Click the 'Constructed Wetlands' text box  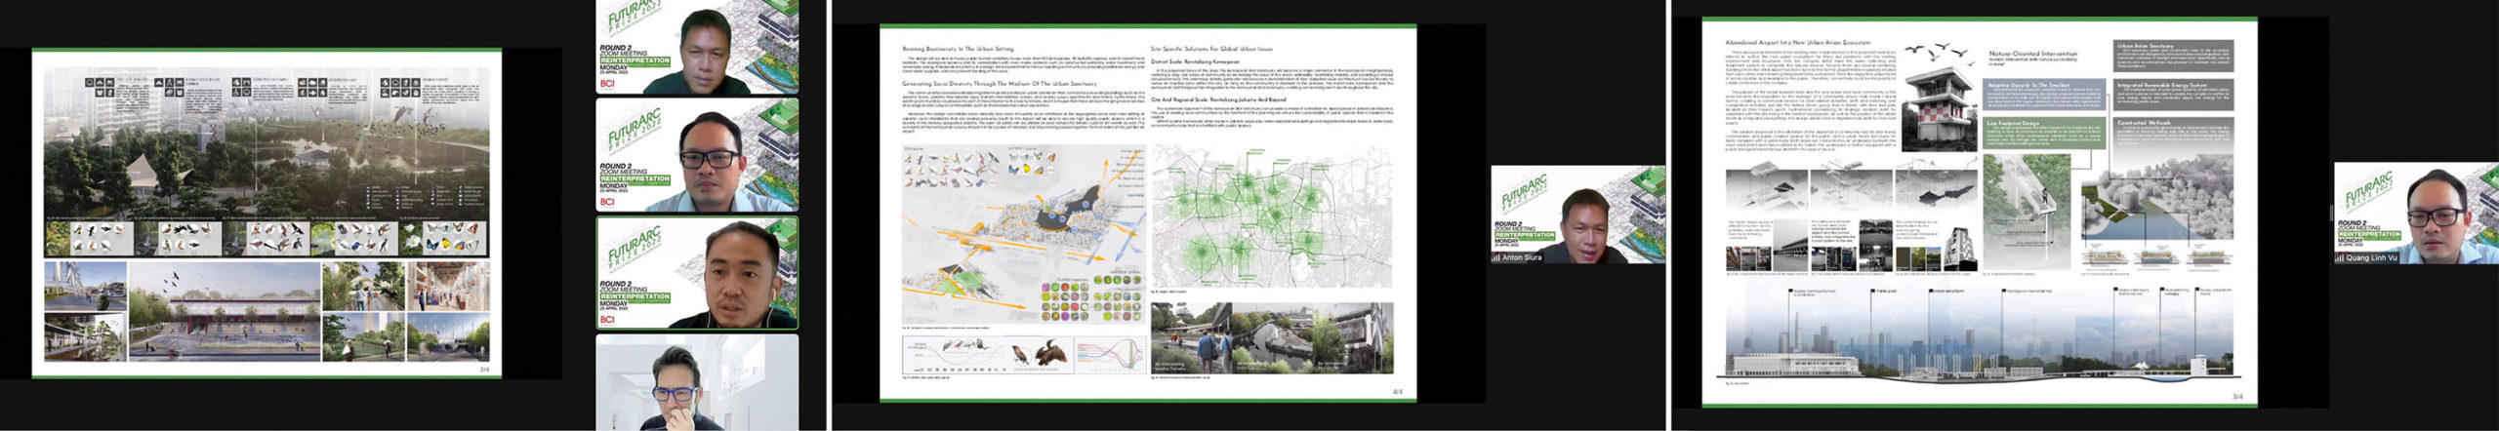click(x=2173, y=133)
